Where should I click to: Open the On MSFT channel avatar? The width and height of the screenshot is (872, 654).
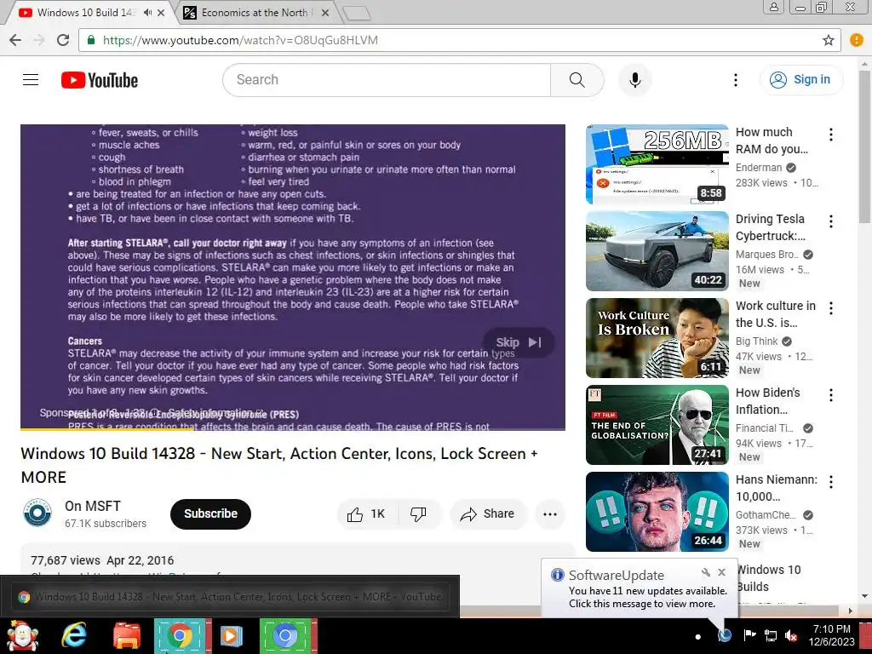37,512
